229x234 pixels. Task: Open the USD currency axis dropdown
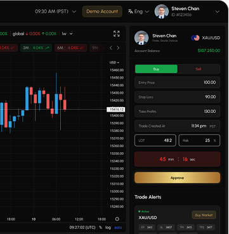pos(114,63)
